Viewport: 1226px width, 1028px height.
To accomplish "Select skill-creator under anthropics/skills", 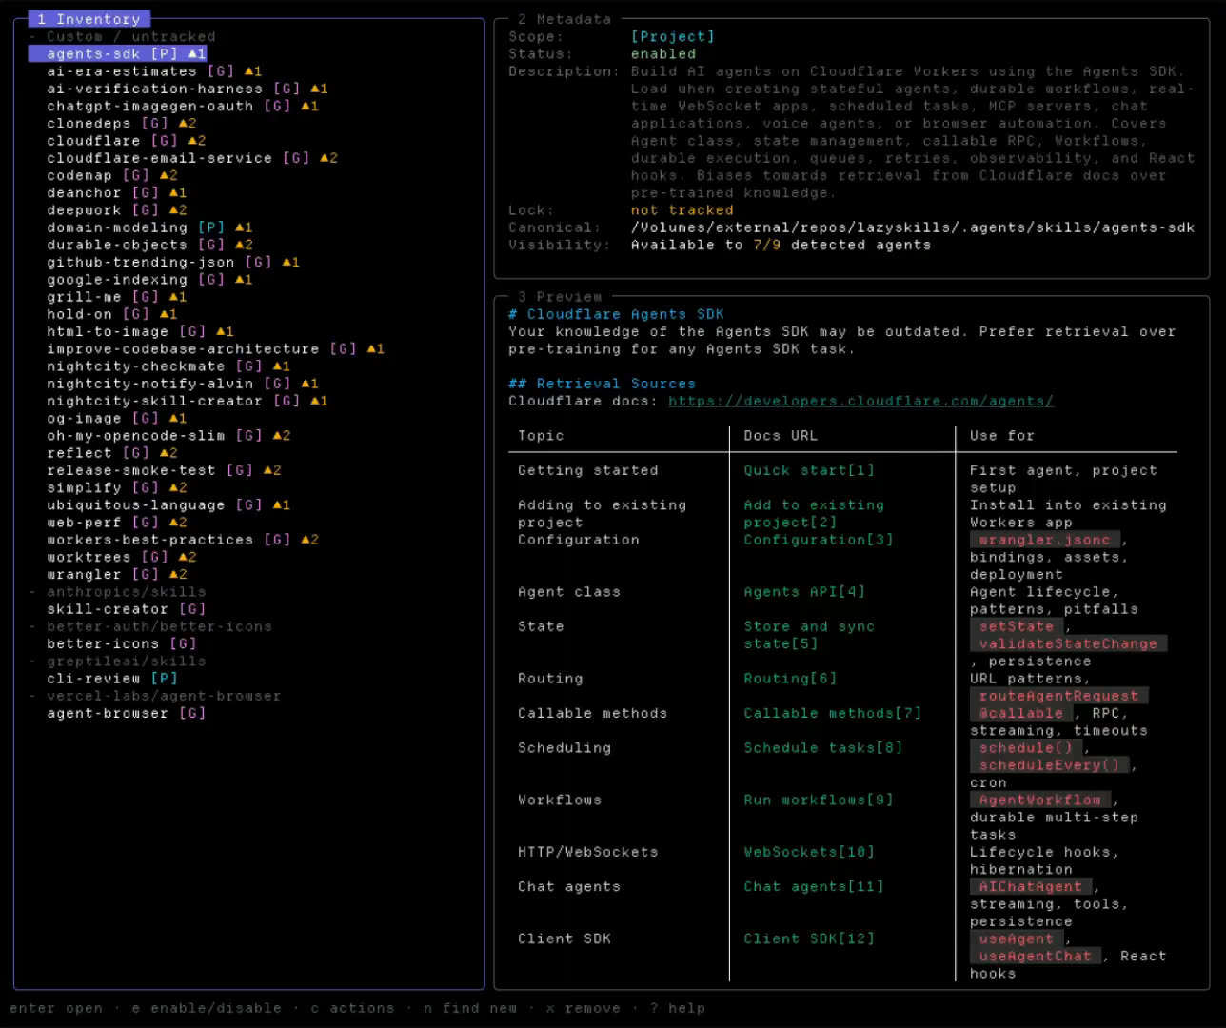I will [x=127, y=609].
